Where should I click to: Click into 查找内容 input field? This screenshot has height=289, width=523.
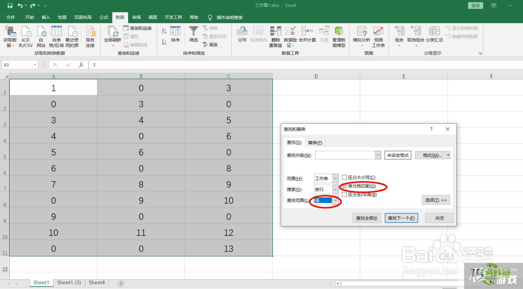pos(345,155)
